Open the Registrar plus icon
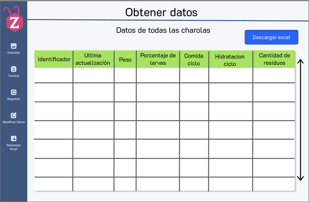The width and height of the screenshot is (309, 202). click(x=14, y=92)
